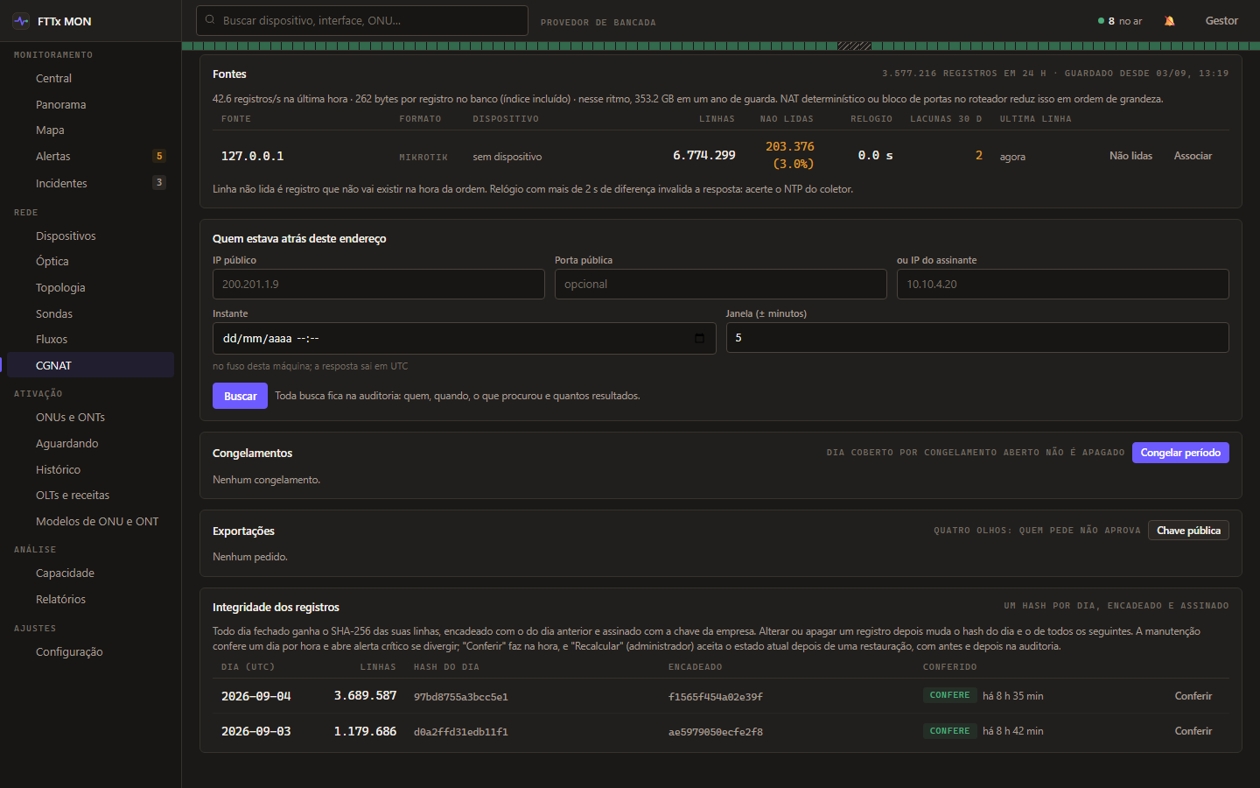Select CGNAT in sidebar

[90, 365]
